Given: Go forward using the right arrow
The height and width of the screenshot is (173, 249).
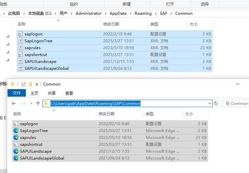Looking at the screenshot, I should pos(23,104).
